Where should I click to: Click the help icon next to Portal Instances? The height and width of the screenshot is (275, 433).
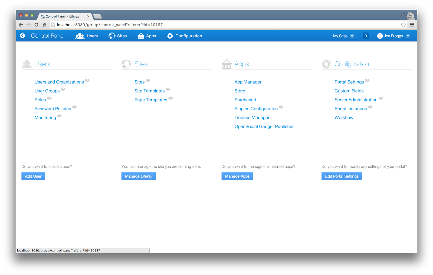click(x=370, y=107)
